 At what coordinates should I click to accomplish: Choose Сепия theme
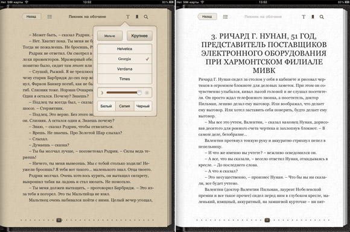pyautogui.click(x=124, y=106)
